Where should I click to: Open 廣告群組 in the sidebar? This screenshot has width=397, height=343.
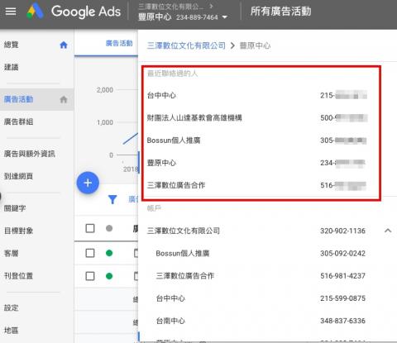[18, 121]
